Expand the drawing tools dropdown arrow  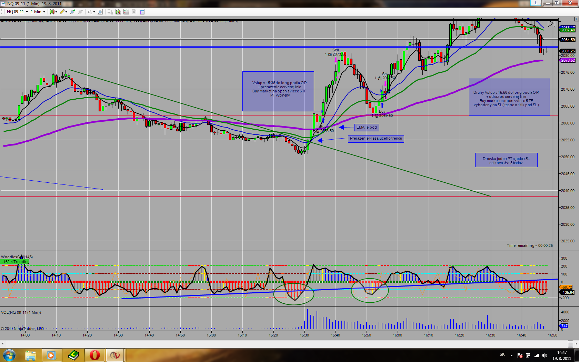(66, 12)
